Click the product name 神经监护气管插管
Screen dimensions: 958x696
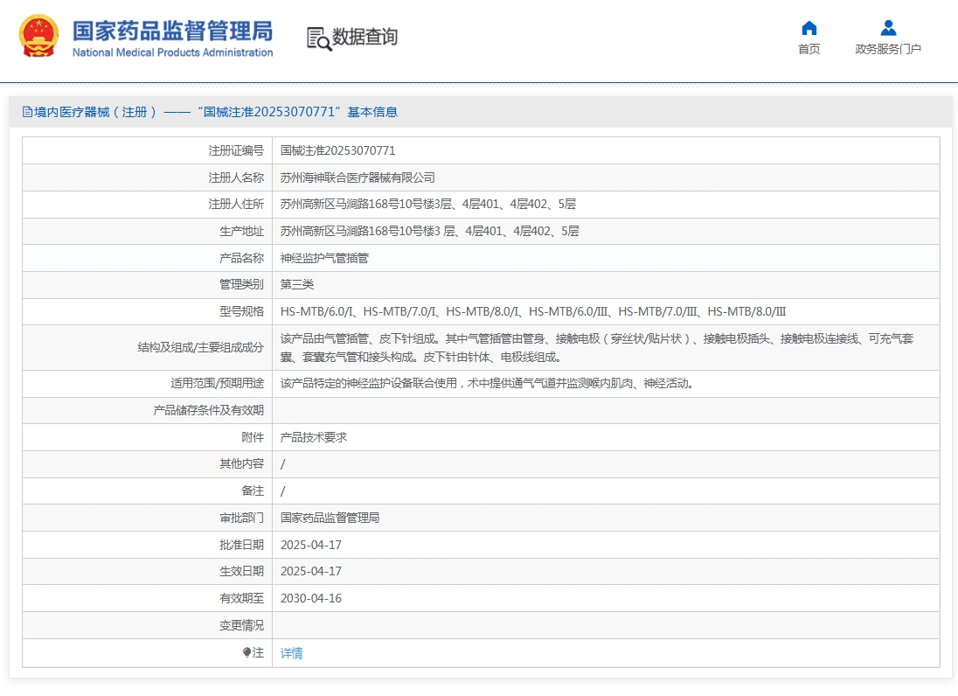[x=324, y=258]
